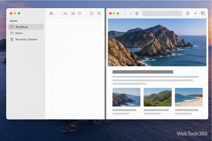Select the All iCloud folder
The width and height of the screenshot is (212, 141).
click(x=26, y=27)
